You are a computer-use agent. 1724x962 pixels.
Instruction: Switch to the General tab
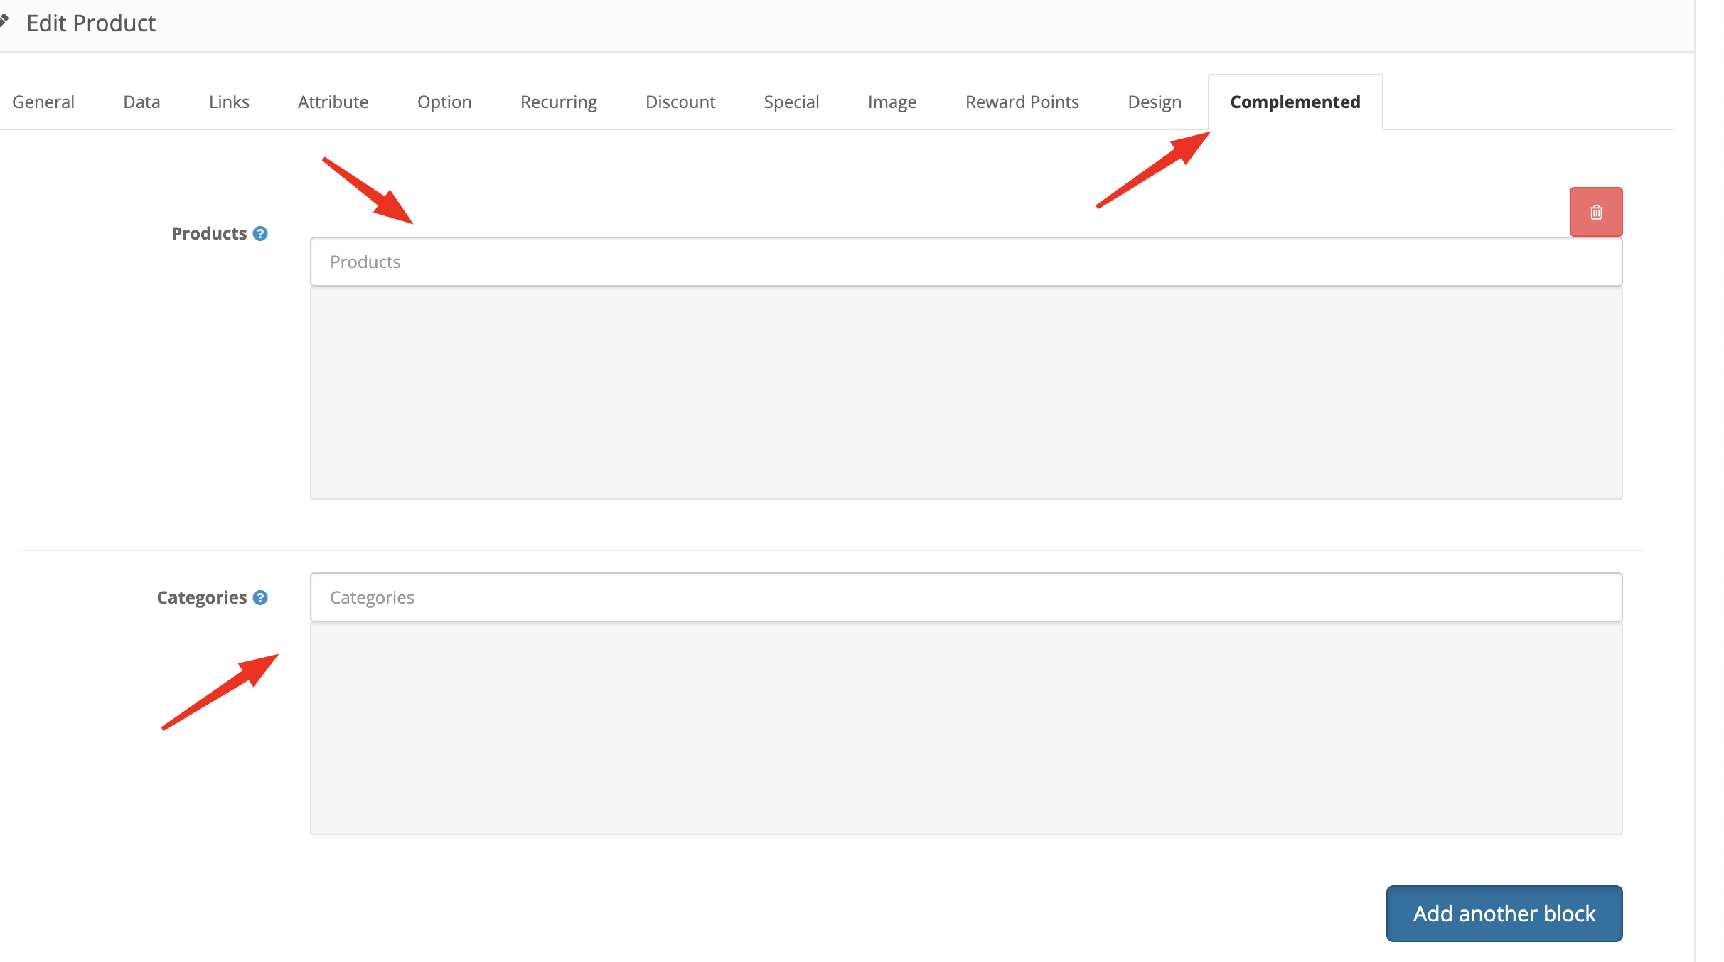coord(43,102)
